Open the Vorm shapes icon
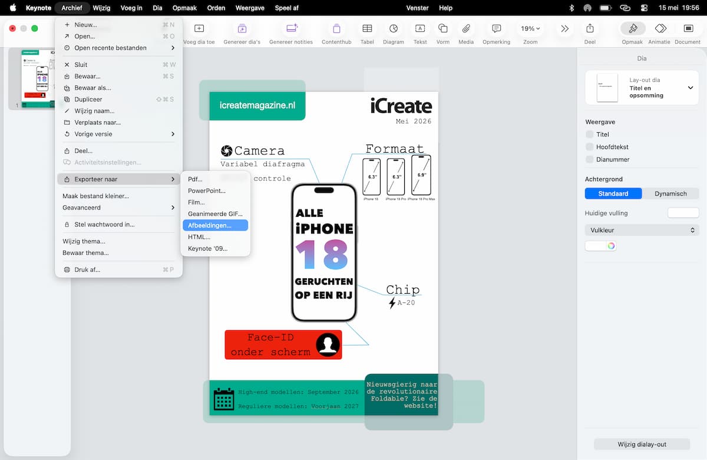The height and width of the screenshot is (460, 707). [443, 28]
